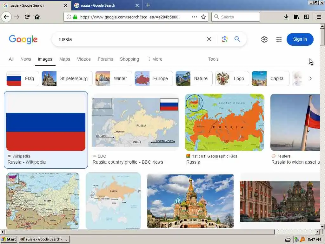This screenshot has width=325, height=244.
Task: Open the Windows Start menu
Action: (x=9, y=239)
